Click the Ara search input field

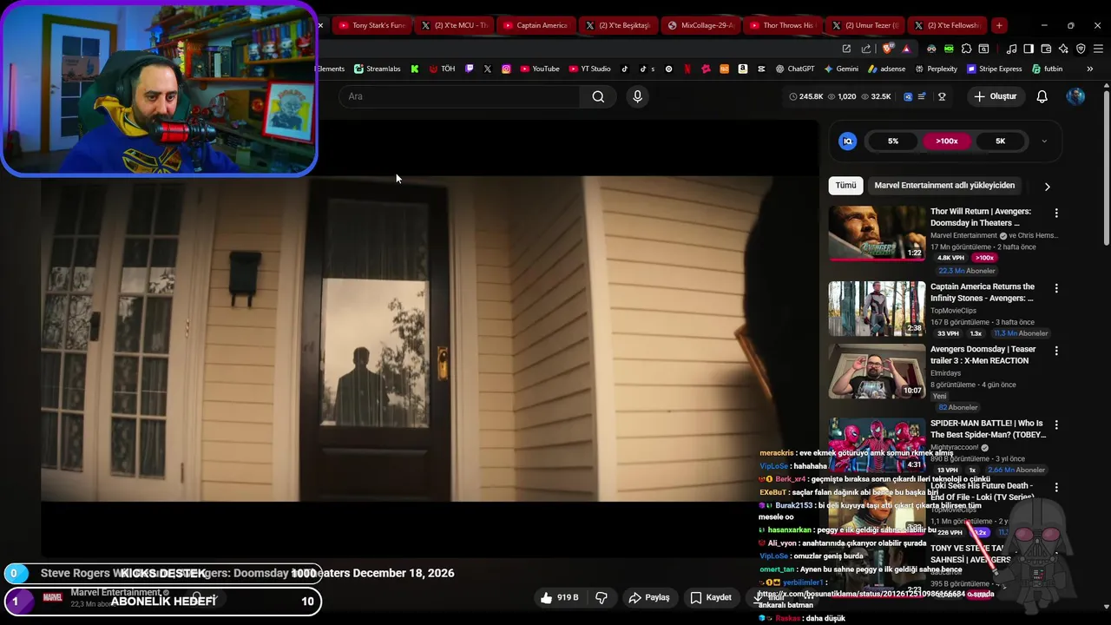460,96
